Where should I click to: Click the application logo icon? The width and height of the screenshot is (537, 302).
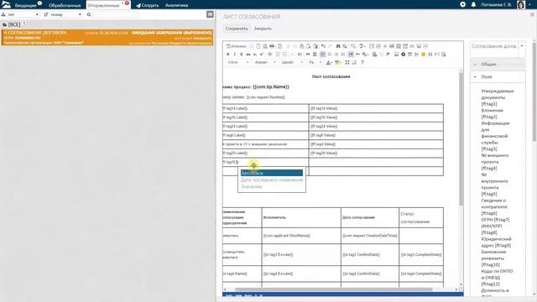[x=6, y=4]
